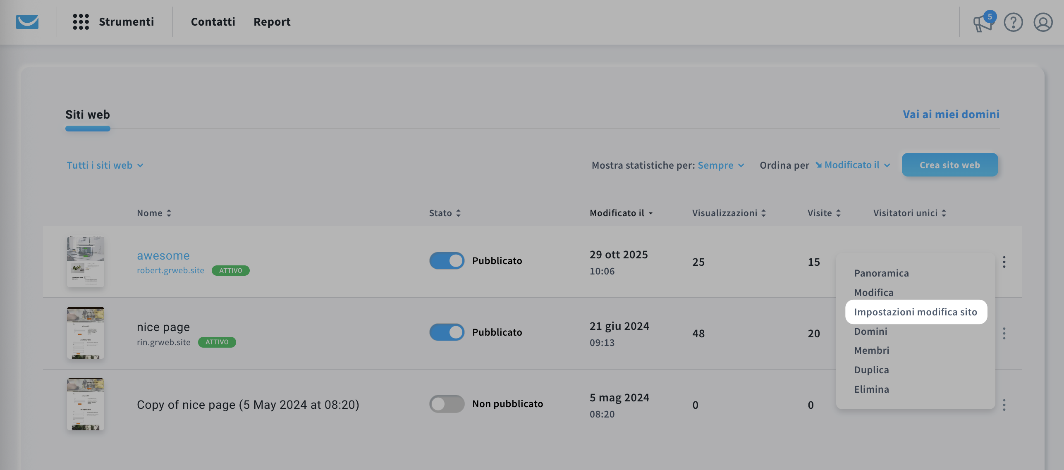Open the awesome site thumbnail

tap(86, 261)
